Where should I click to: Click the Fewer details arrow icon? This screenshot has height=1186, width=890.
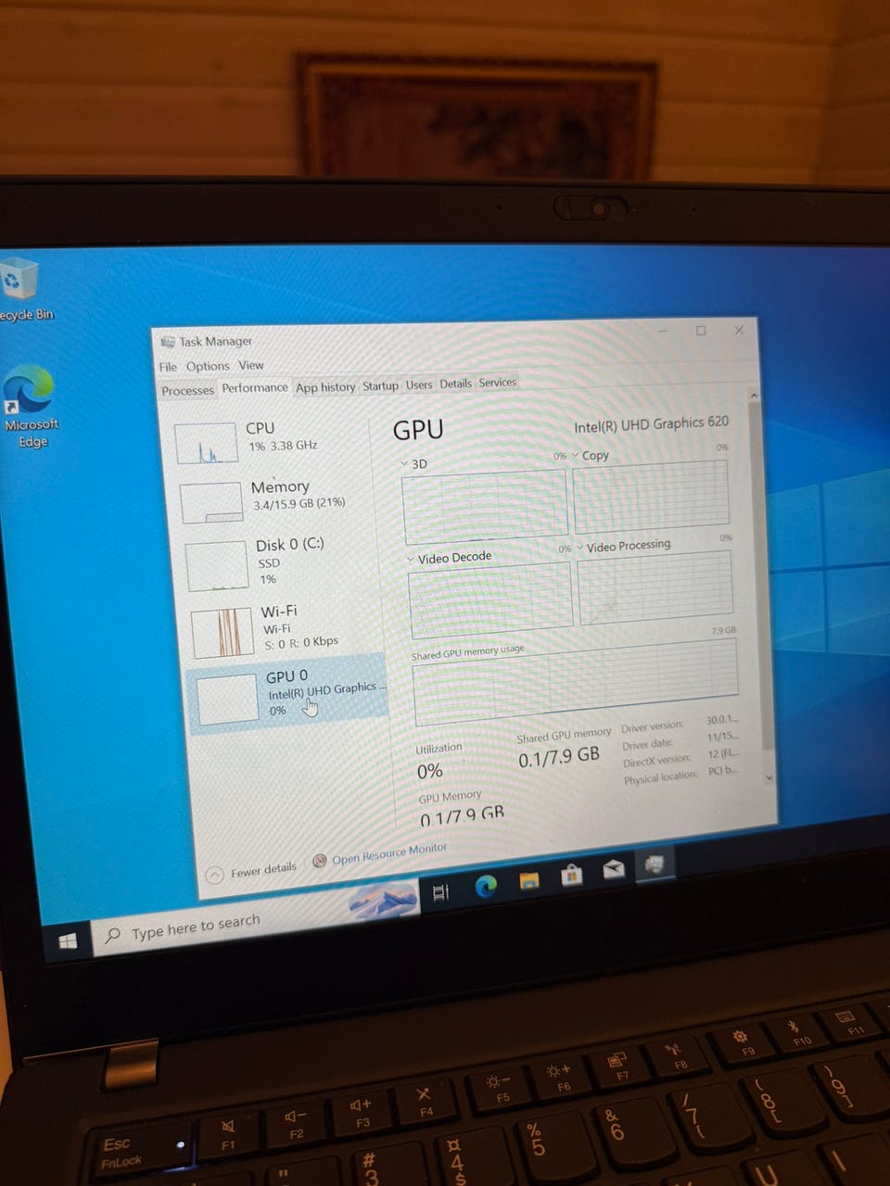click(x=214, y=875)
